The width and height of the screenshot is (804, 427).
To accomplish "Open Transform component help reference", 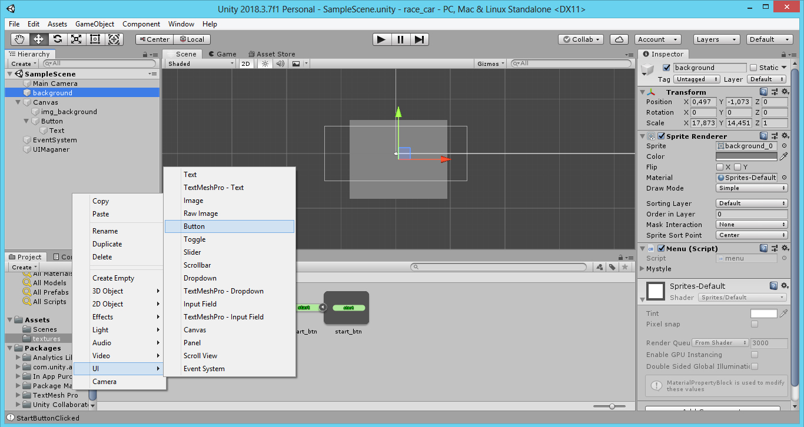I will (x=763, y=92).
